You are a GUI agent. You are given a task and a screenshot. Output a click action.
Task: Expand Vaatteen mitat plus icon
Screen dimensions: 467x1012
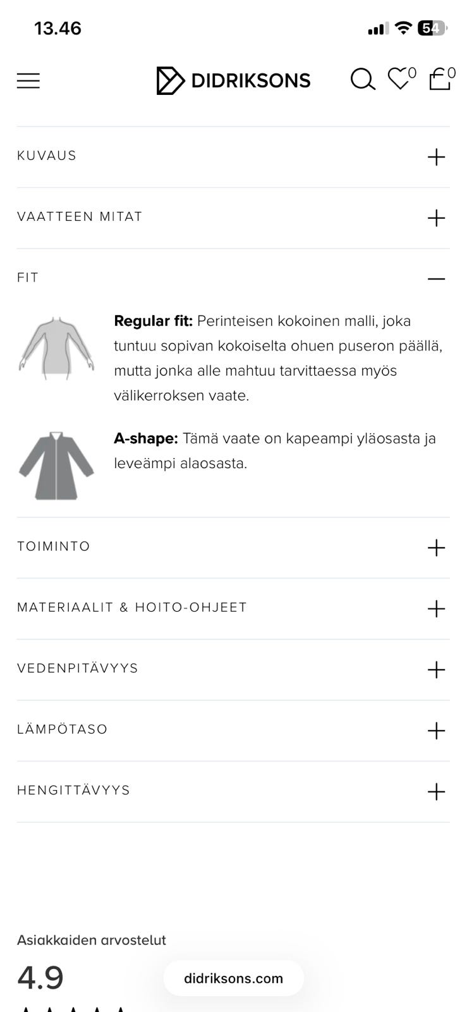(x=436, y=218)
